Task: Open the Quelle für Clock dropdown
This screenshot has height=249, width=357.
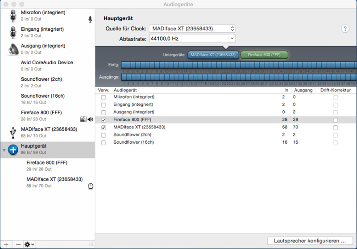Action: point(192,29)
